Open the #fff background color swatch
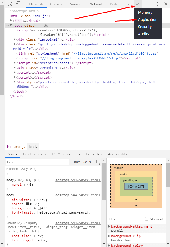Image resolution: width=170 pixels, height=247 pixels. point(39,208)
